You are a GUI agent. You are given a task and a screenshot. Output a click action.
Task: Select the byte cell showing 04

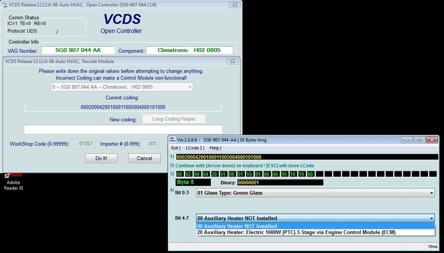tap(206, 174)
